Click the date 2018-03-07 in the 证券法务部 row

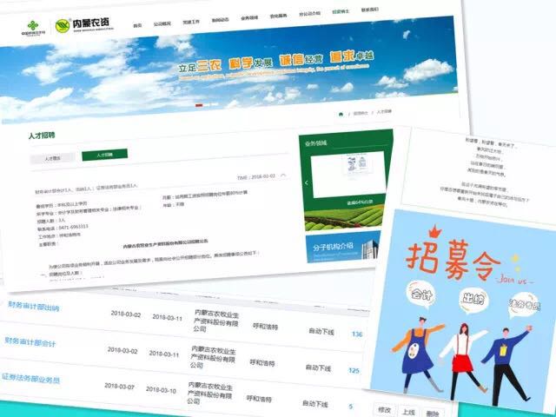[119, 386]
